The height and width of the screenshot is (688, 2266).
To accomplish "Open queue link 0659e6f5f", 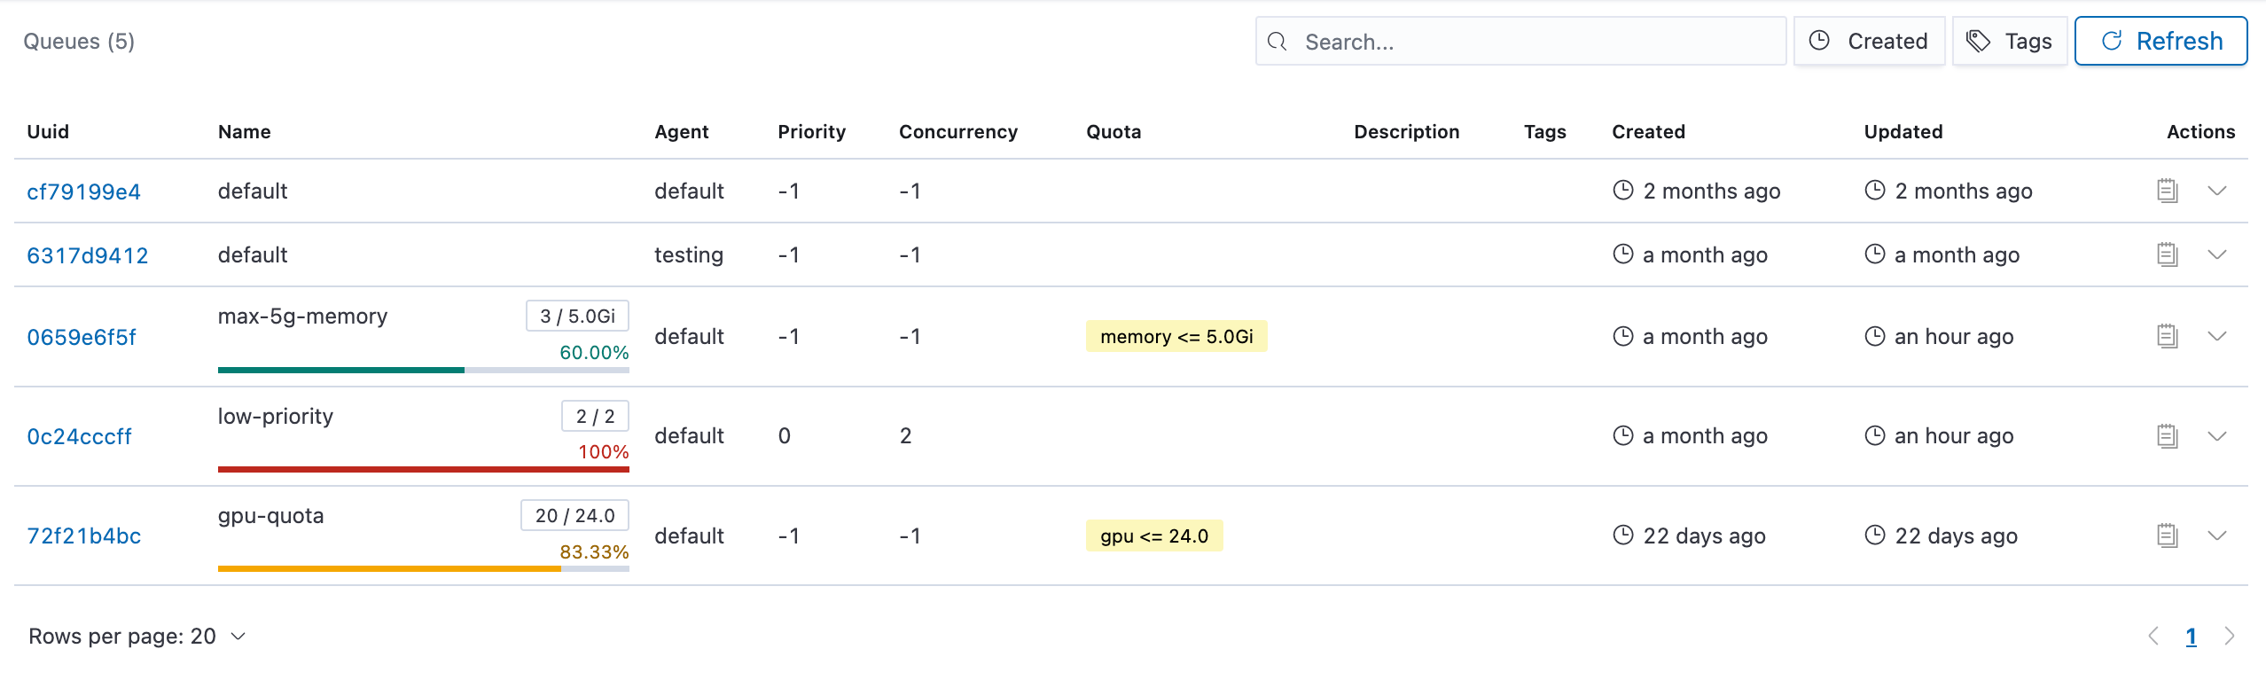I will pyautogui.click(x=82, y=337).
